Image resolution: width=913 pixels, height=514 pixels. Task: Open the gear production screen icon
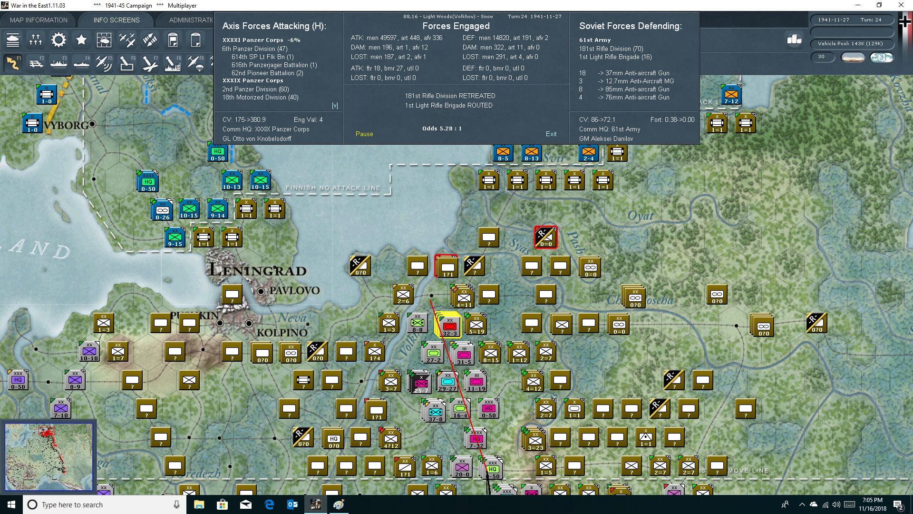click(58, 40)
